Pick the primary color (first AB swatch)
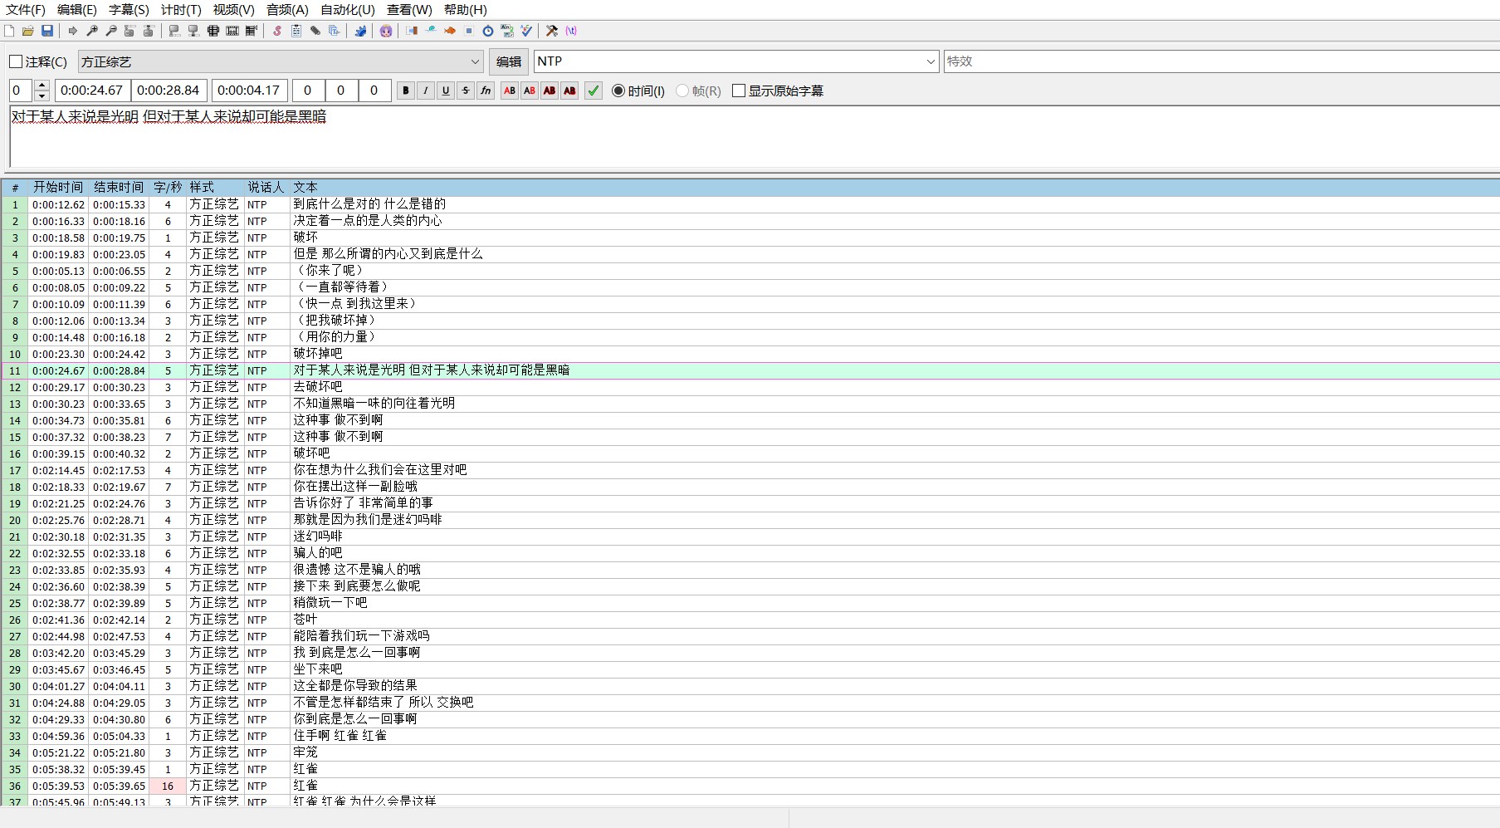 (510, 91)
